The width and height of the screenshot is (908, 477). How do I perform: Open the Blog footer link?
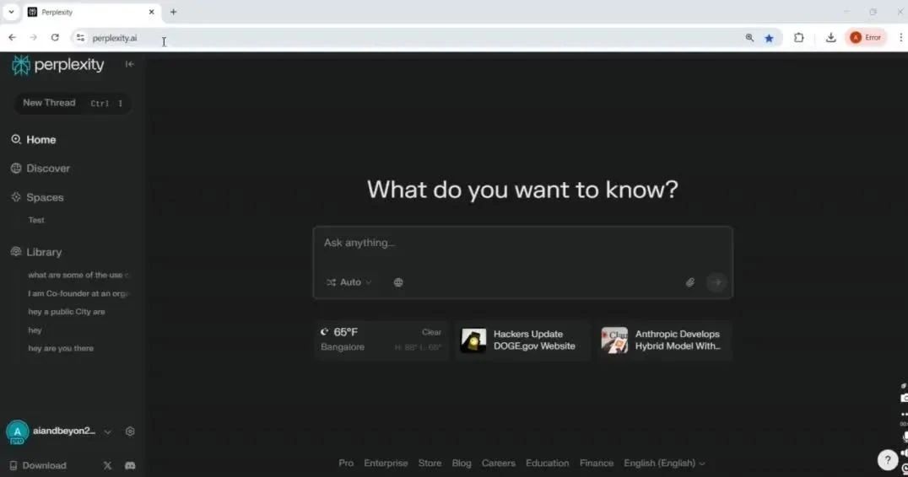(462, 464)
